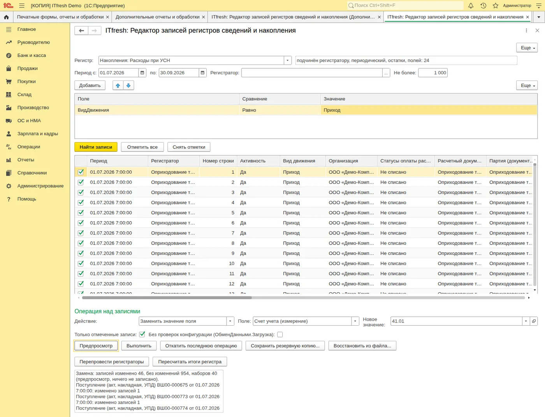Screen dimensions: 545x417
Task: Open the top 'Еще' menu button
Action: 527,48
